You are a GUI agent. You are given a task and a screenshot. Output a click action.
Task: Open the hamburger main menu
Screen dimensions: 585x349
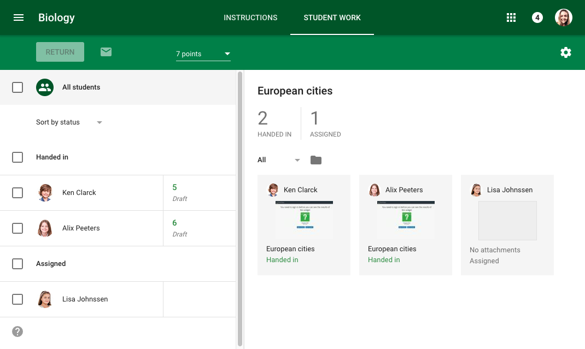point(19,17)
